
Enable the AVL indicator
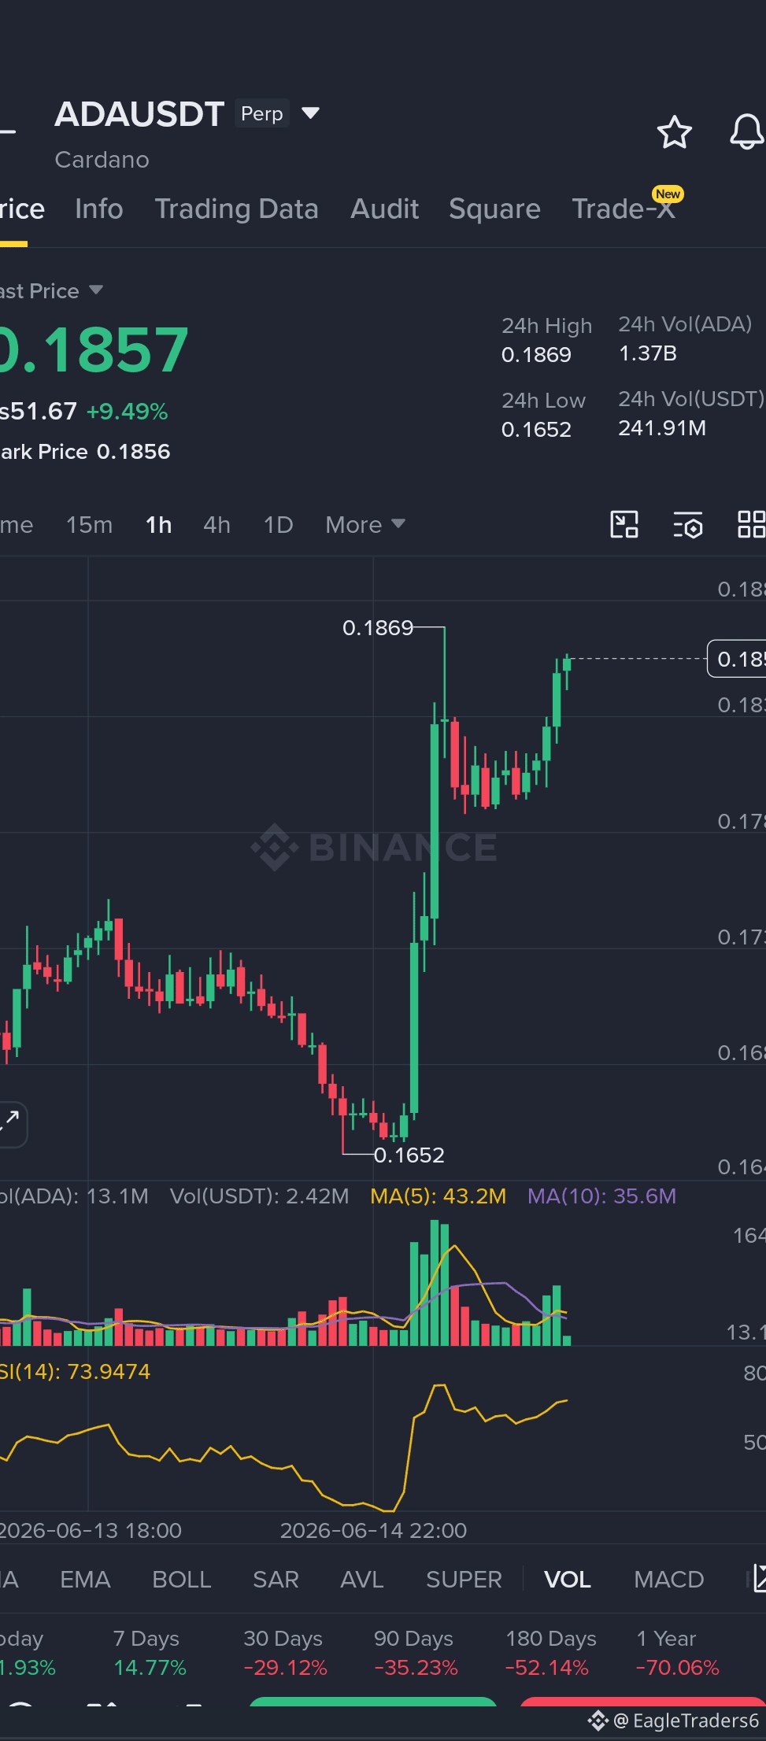pos(362,1579)
